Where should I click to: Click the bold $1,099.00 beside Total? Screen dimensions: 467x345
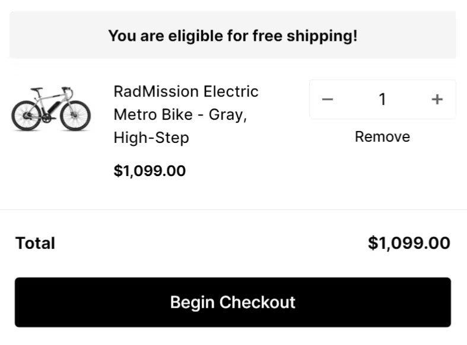click(409, 243)
